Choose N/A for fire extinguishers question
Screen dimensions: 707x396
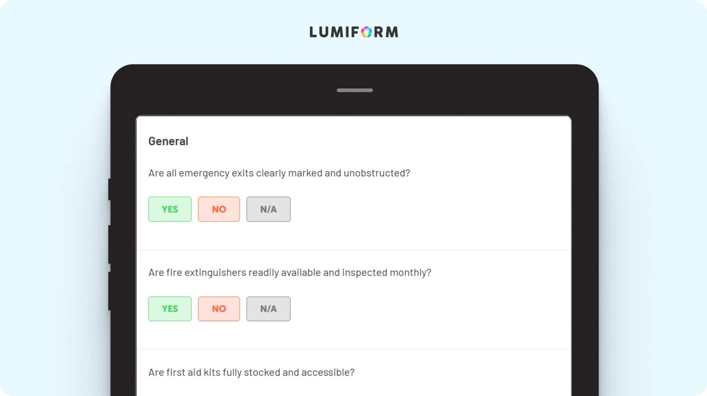pyautogui.click(x=268, y=309)
